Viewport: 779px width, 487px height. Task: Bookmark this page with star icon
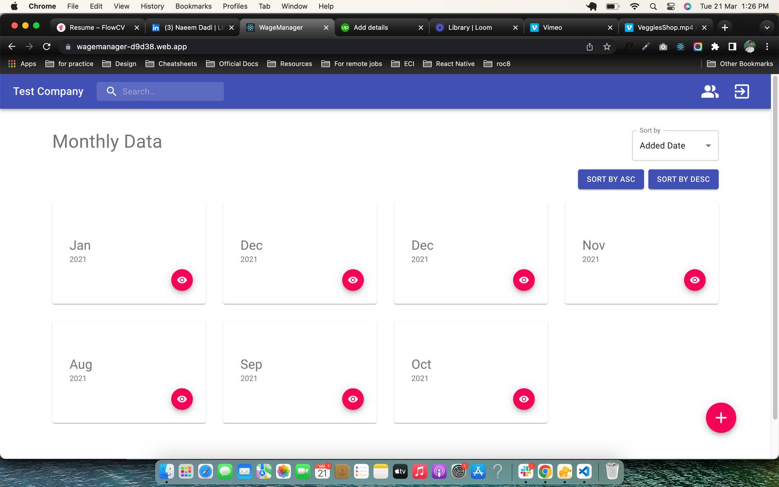point(607,46)
